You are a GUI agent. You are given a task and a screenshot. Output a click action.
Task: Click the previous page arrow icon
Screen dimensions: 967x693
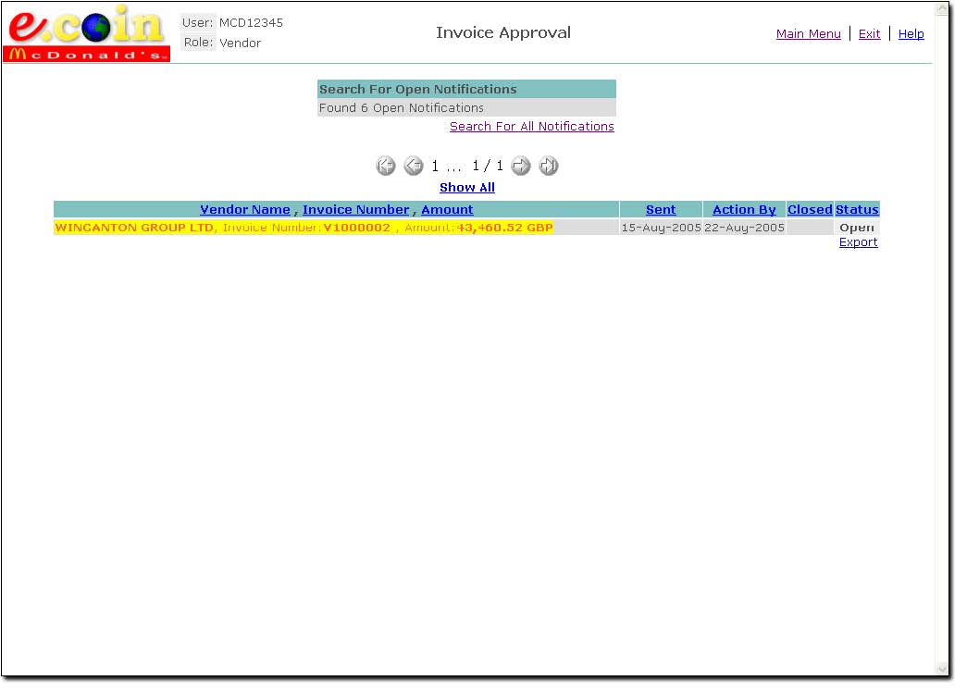coord(413,167)
